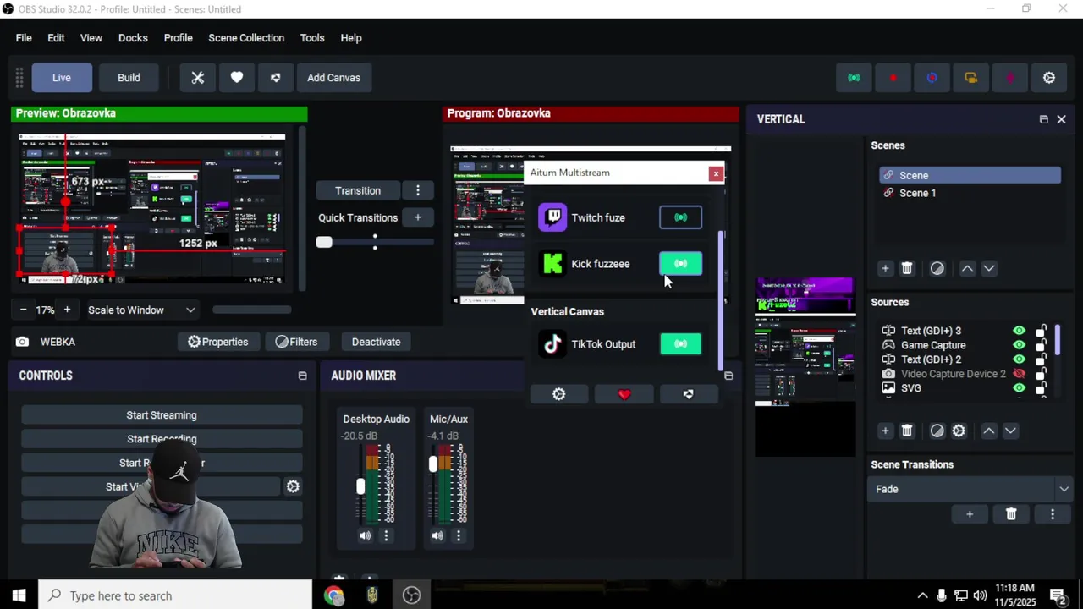Open Desktop Audio options three-dot menu

click(x=386, y=535)
